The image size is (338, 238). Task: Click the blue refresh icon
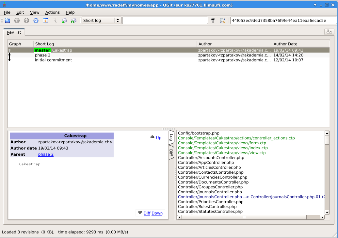tap(36, 21)
